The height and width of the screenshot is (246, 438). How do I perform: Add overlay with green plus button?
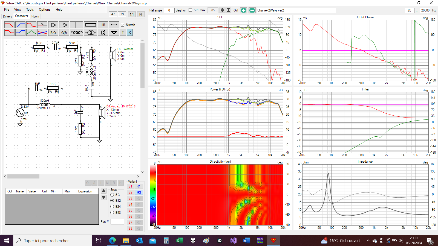click(244, 10)
